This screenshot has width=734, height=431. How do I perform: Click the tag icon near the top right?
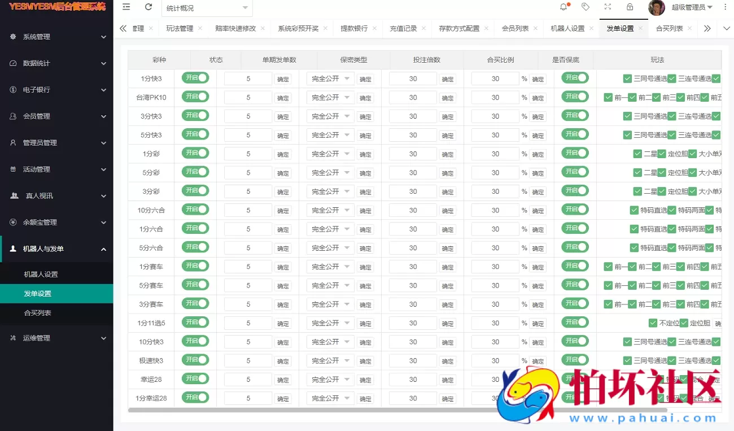(x=585, y=7)
